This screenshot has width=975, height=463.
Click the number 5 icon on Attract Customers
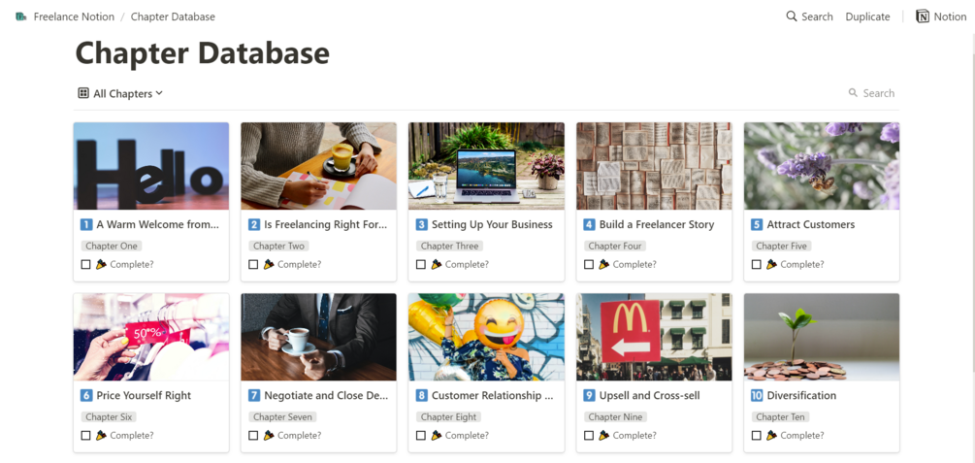[757, 224]
